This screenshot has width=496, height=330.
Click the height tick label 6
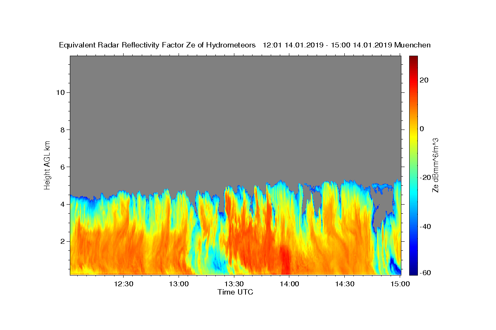62,167
